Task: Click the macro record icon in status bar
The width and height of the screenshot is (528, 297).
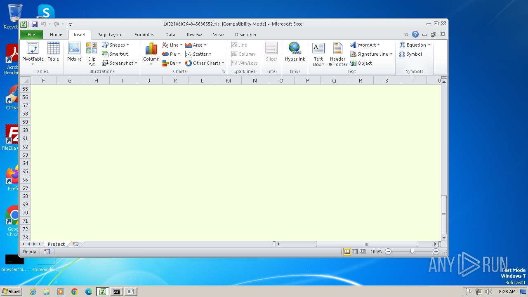Action: (x=47, y=252)
